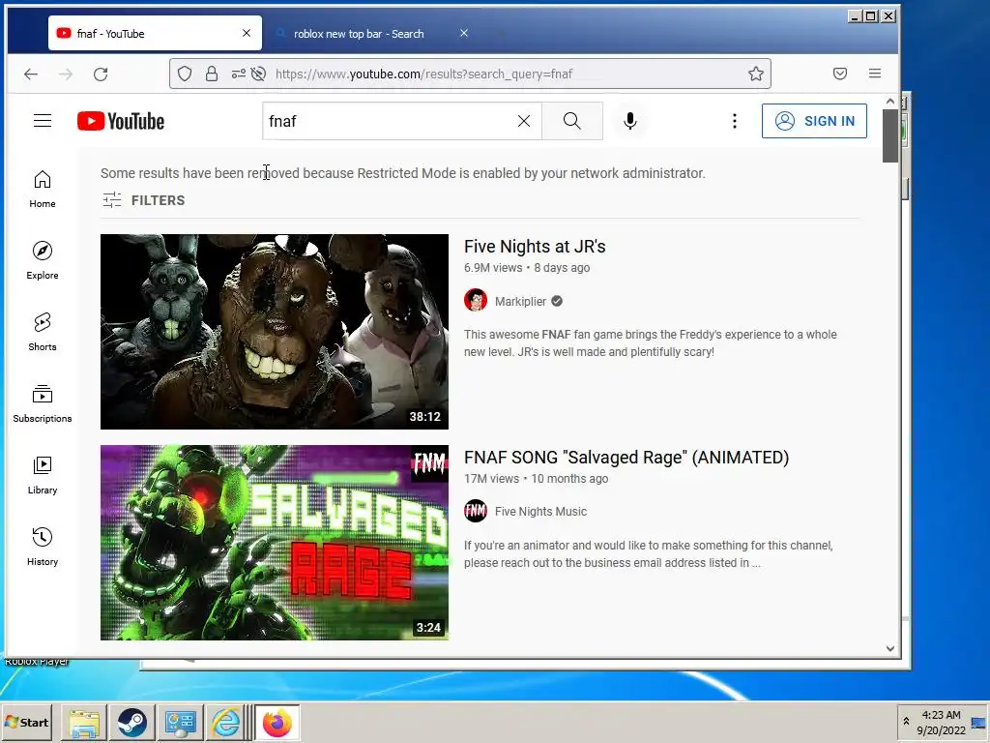The height and width of the screenshot is (743, 990).
Task: Open Firefox application menu
Action: (874, 74)
